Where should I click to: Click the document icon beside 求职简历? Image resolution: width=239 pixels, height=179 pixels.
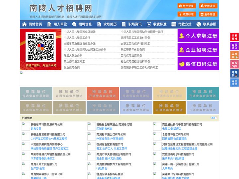(99, 24)
